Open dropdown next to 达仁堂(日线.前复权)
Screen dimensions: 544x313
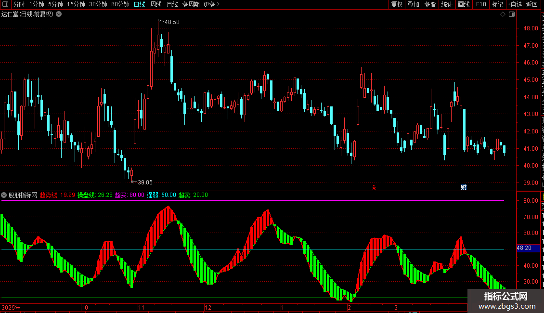(59, 14)
